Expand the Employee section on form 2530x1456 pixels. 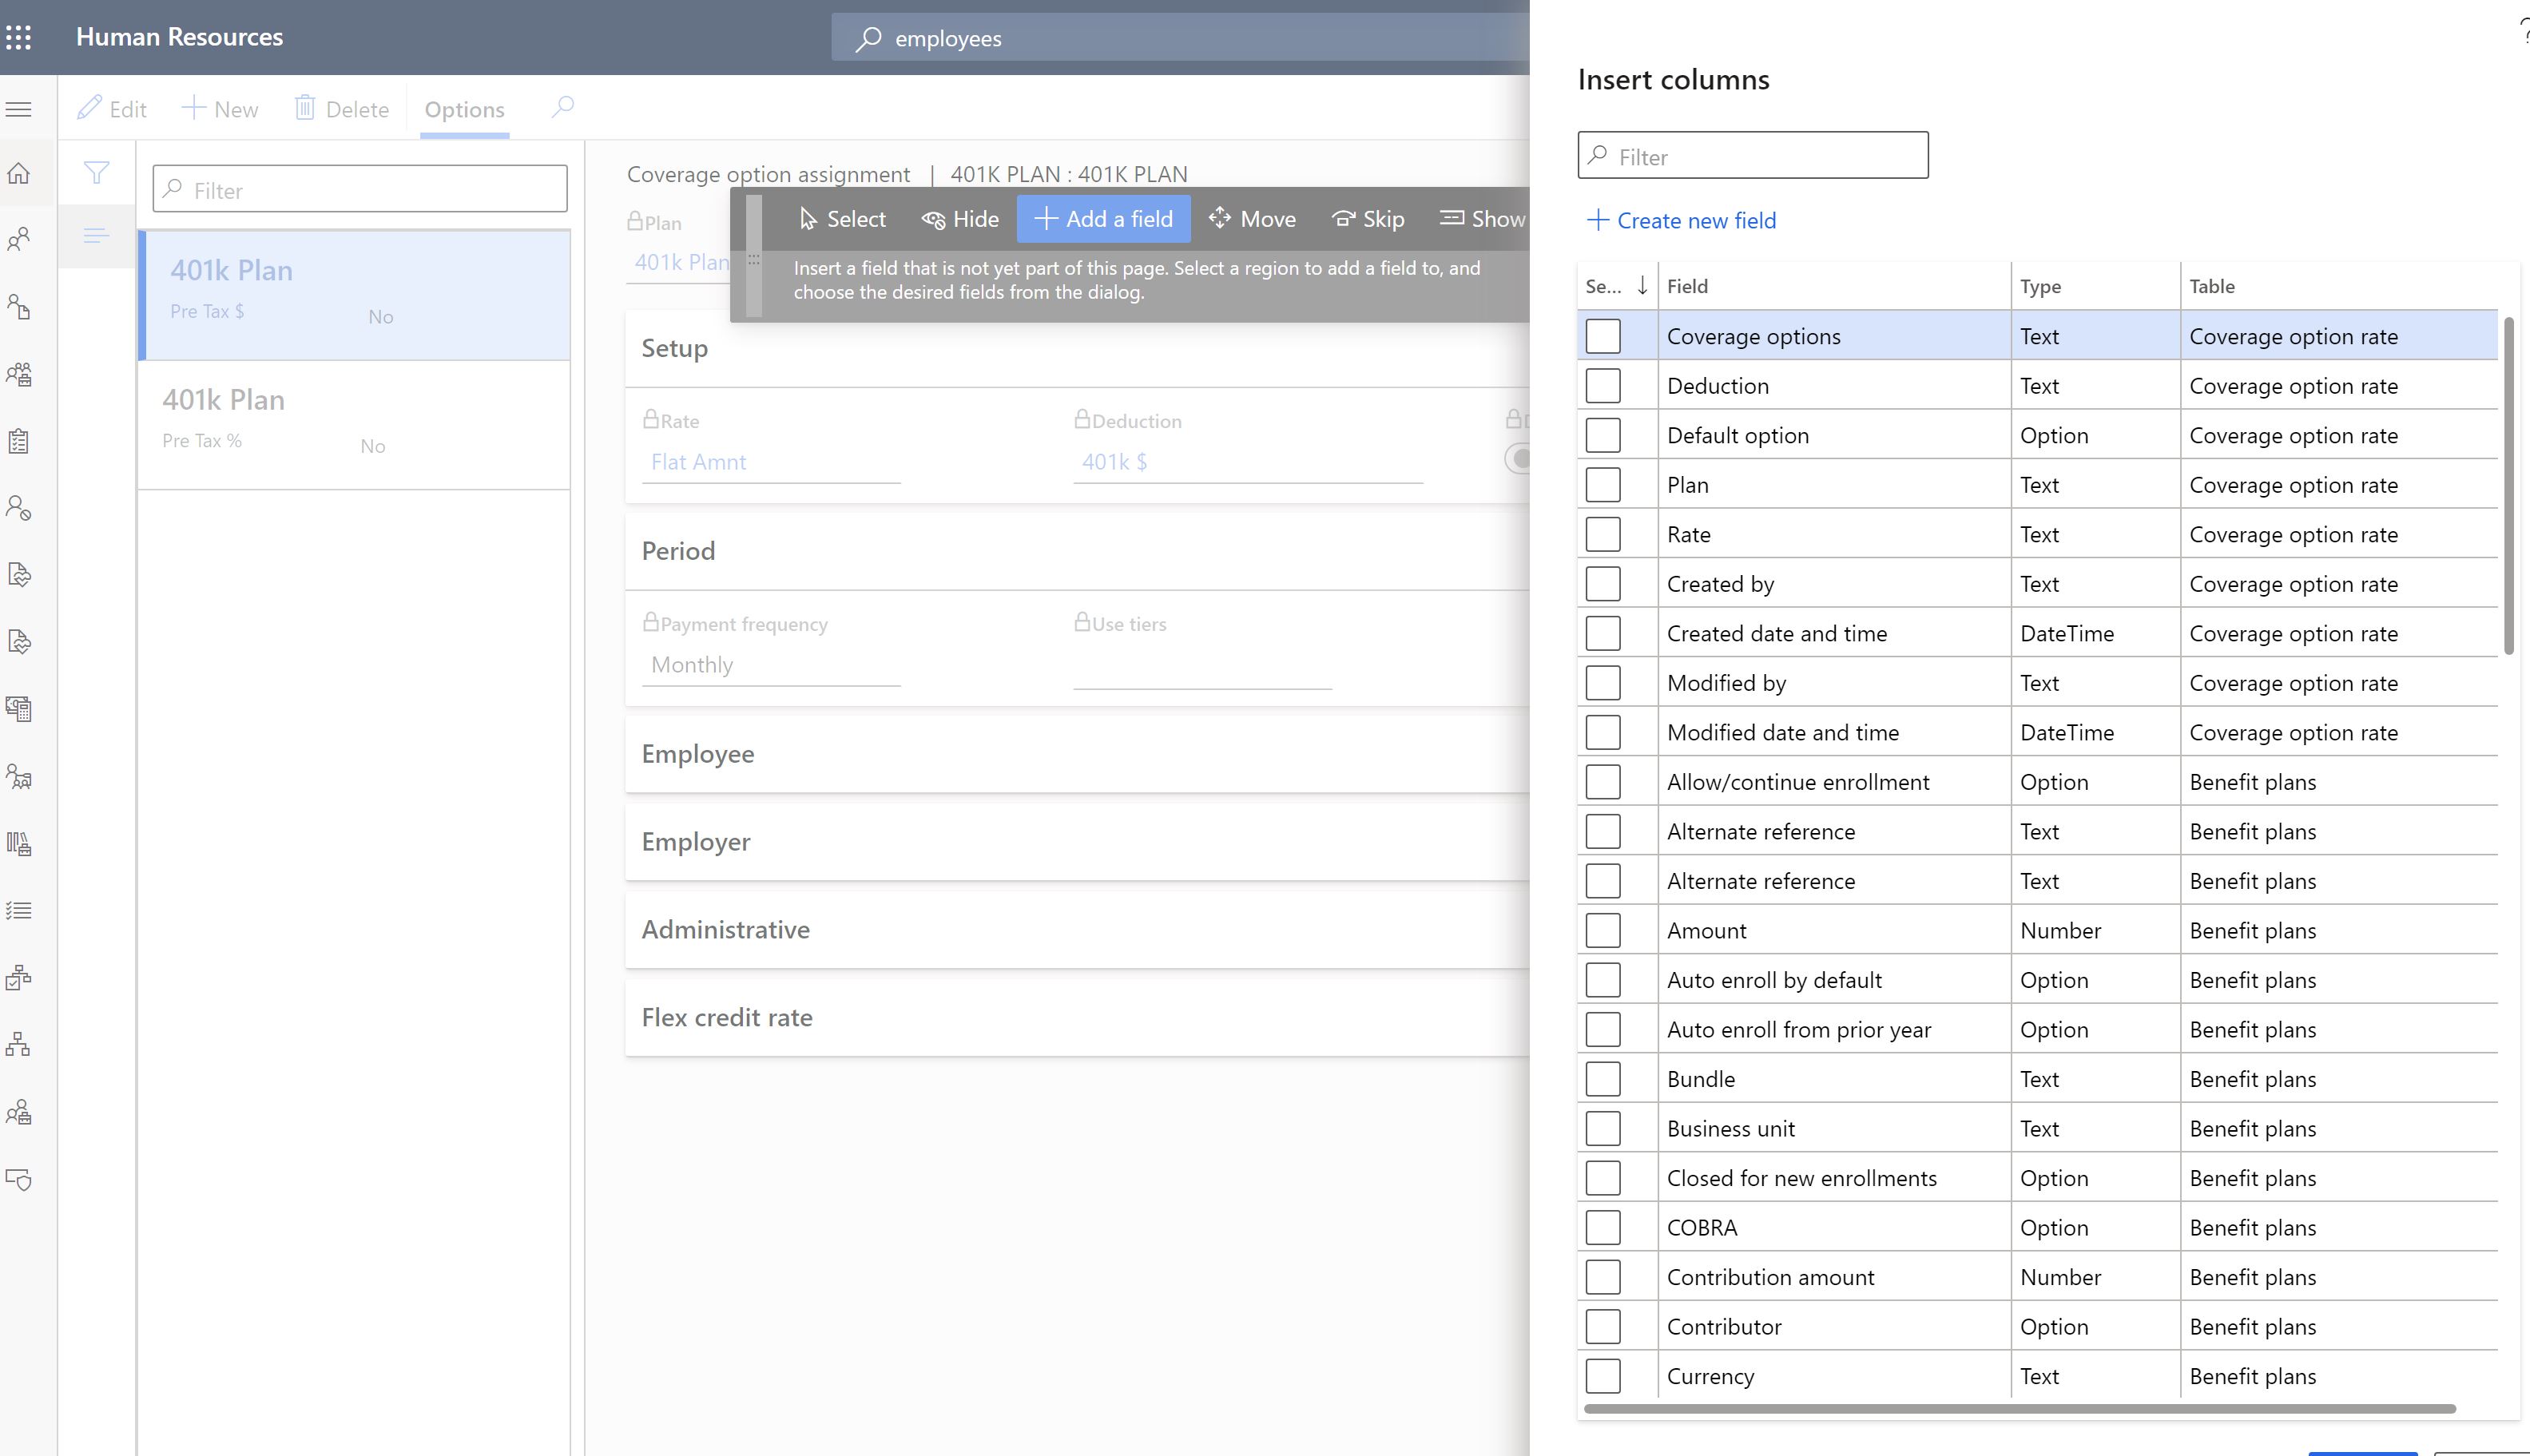698,752
